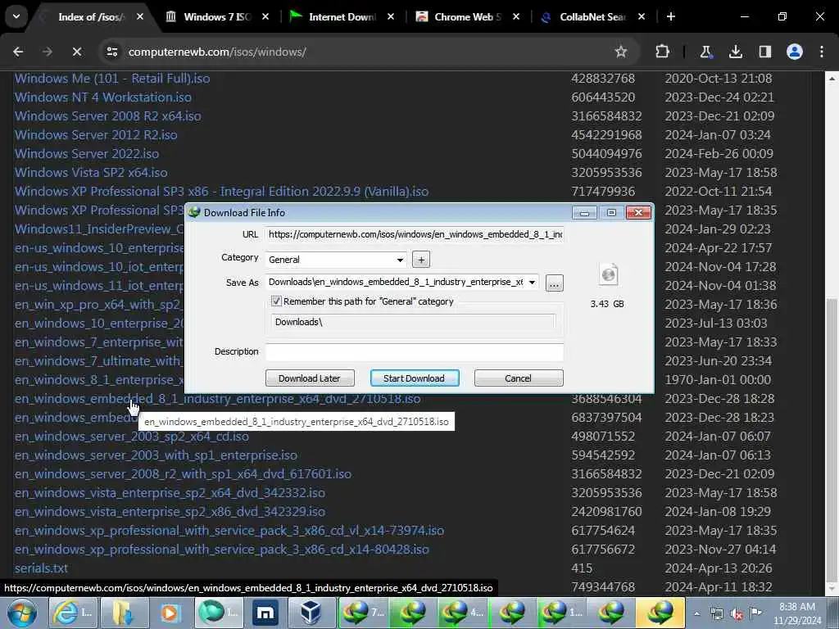Screen dimensions: 839x629
Task: Switch to the Index of /isos/ tab
Action: pos(92,16)
